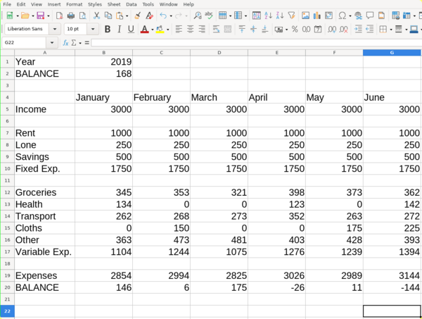Click the Format as Percent icon
This screenshot has height=319, width=422.
[295, 29]
